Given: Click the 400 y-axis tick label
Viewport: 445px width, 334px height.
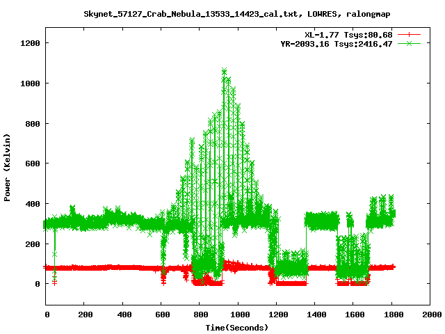Looking at the screenshot, I should pos(33,204).
